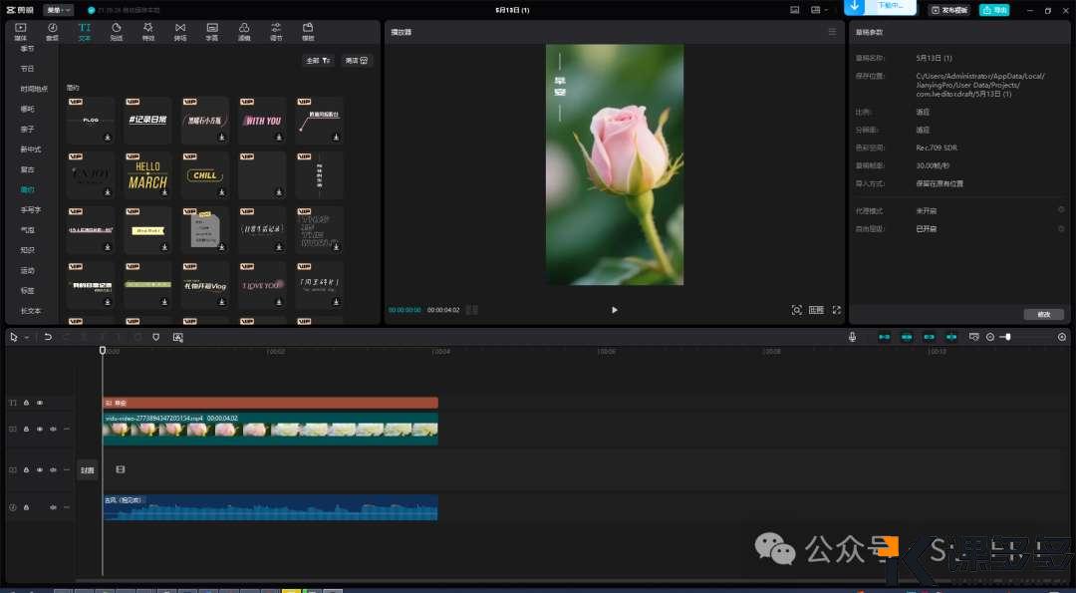
Task: Click the player panel hamburger menu icon
Action: [x=833, y=32]
